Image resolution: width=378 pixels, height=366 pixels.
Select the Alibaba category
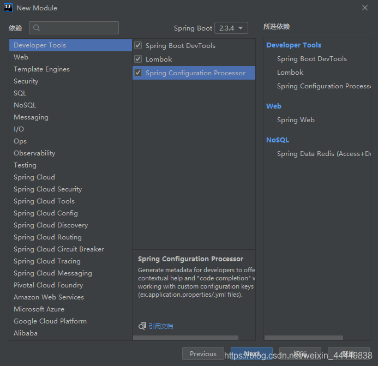click(x=70, y=333)
